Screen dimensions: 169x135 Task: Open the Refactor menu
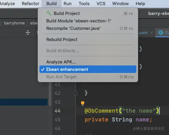click(x=31, y=4)
